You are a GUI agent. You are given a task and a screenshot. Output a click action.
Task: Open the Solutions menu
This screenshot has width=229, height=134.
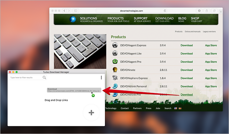click(x=91, y=19)
